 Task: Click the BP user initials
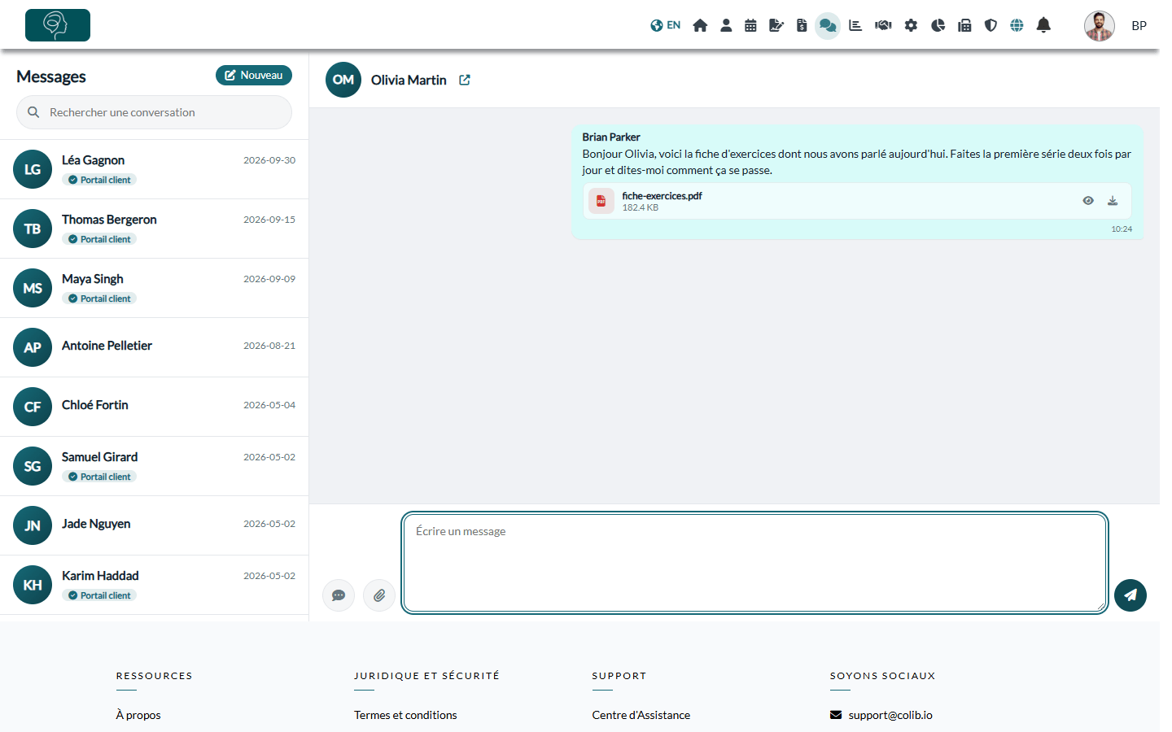click(x=1139, y=26)
